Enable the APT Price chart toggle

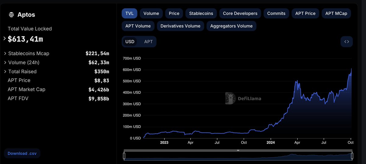pos(305,13)
